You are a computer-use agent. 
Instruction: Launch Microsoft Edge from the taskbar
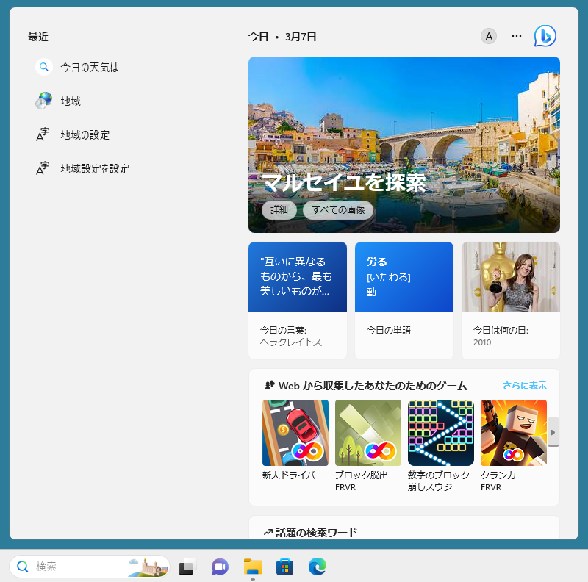tap(316, 567)
